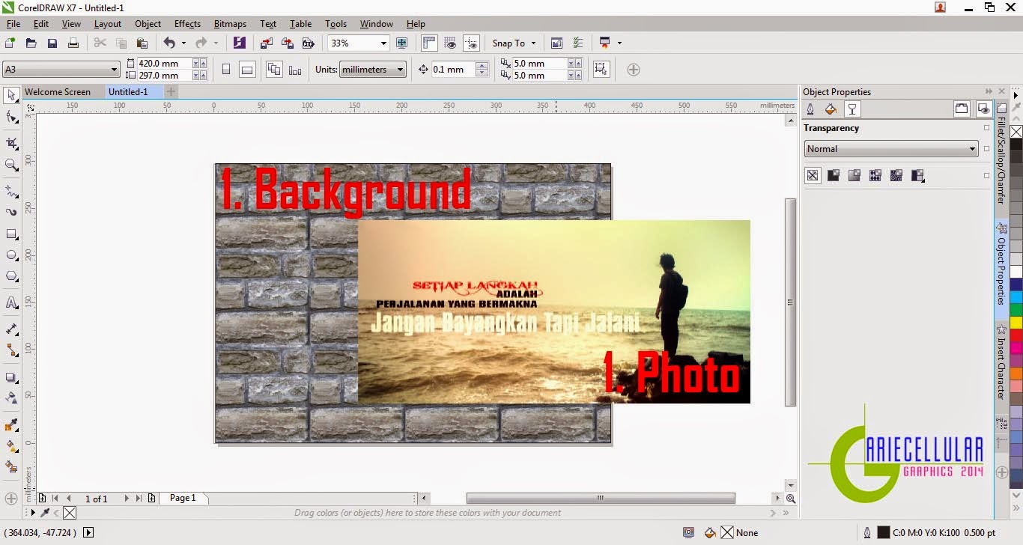Toggle Show Rulers button
Image resolution: width=1023 pixels, height=545 pixels.
click(429, 43)
